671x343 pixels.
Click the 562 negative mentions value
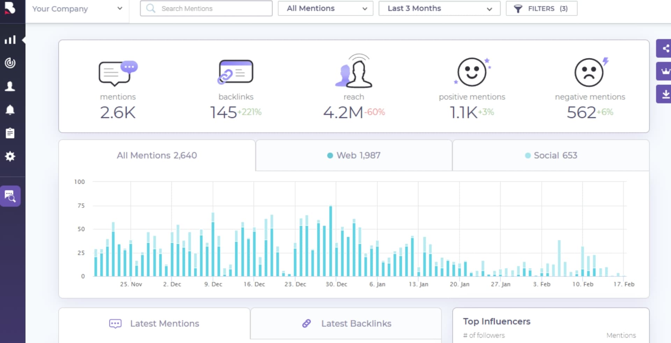[581, 112]
